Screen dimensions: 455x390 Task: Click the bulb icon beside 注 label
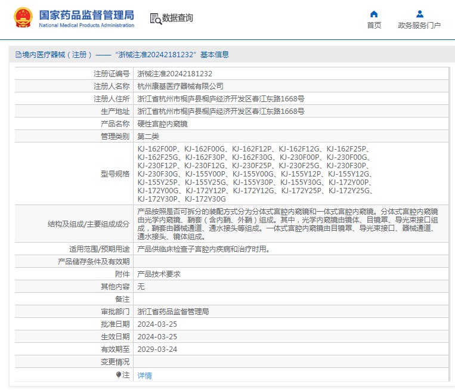(119, 375)
